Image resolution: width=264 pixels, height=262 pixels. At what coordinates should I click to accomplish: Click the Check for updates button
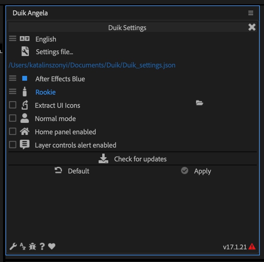[133, 159]
